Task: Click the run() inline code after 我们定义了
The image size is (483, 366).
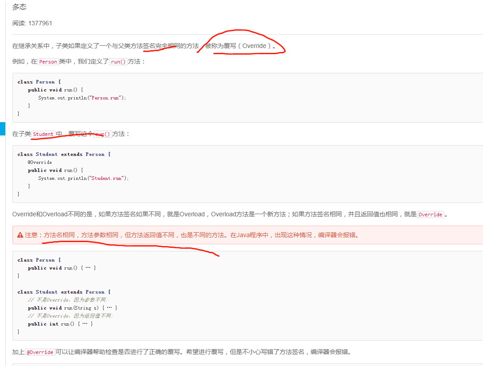Action: pos(118,62)
